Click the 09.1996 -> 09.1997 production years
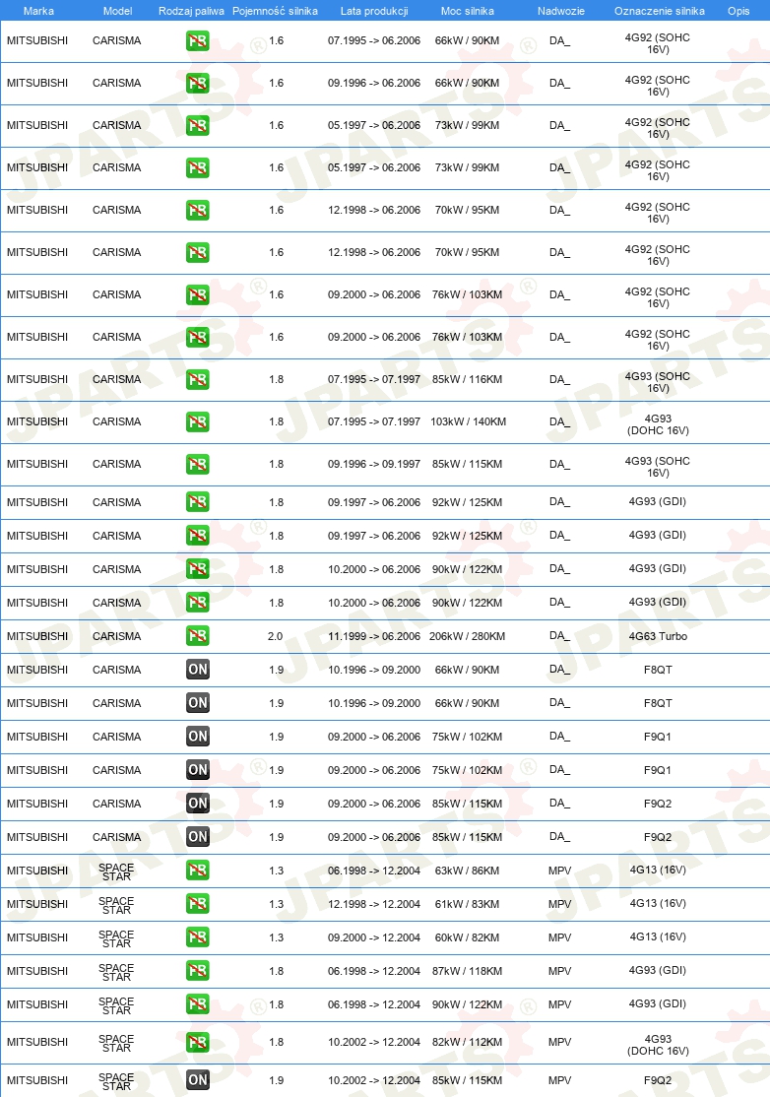Screen dimensions: 770x1097 pos(374,465)
